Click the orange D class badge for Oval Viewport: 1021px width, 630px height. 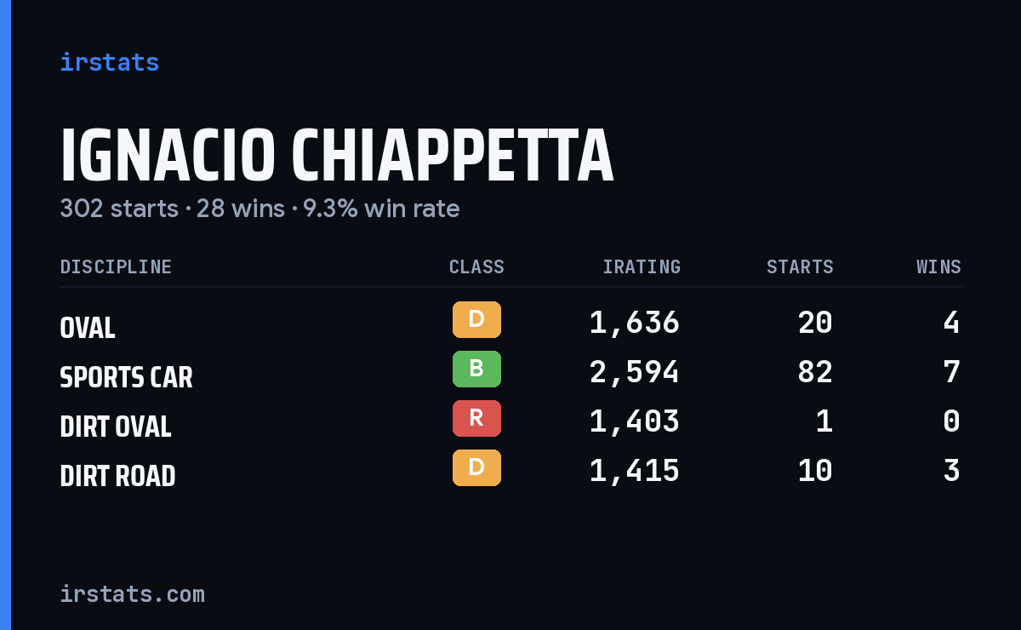476,319
